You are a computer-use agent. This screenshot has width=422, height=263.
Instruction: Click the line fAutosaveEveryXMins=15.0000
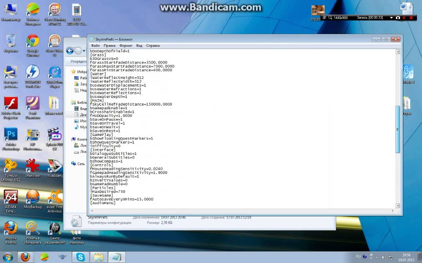click(122, 199)
